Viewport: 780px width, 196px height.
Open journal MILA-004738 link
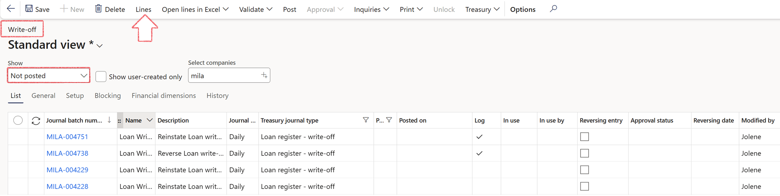pyautogui.click(x=67, y=154)
